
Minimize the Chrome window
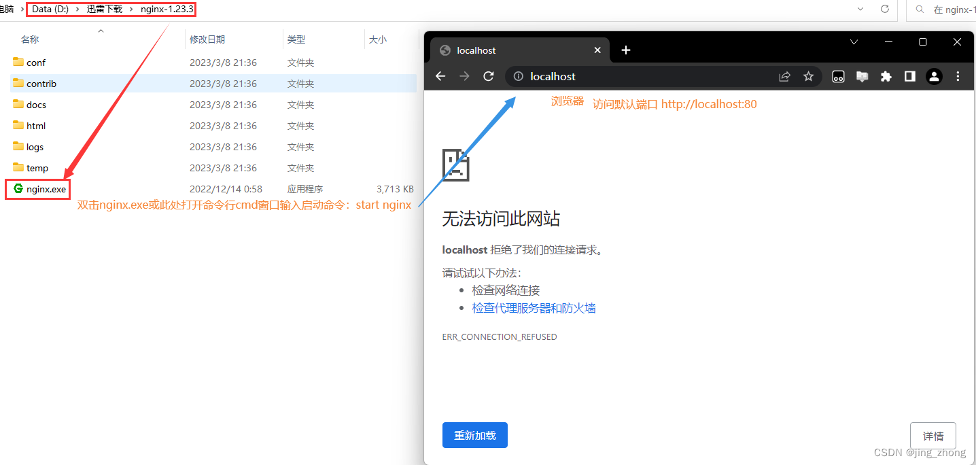coord(889,42)
